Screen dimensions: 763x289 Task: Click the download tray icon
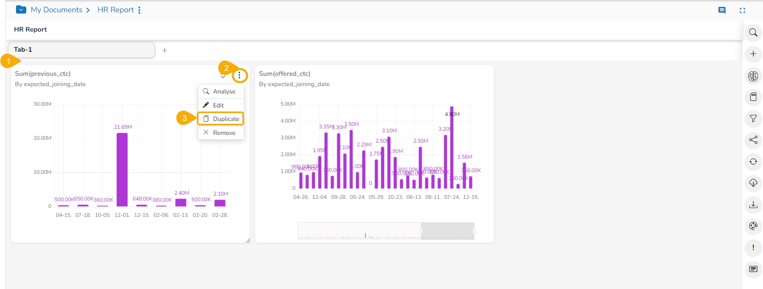pos(753,205)
